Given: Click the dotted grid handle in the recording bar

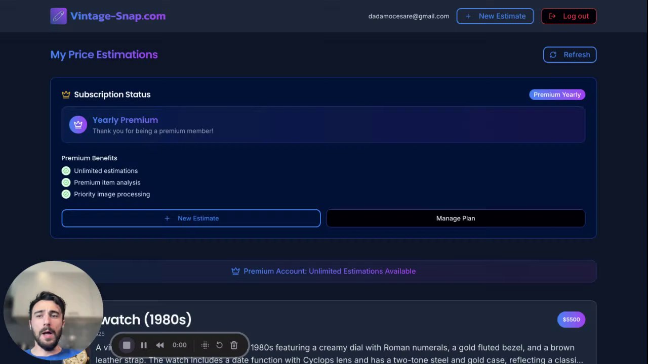Looking at the screenshot, I should [205, 345].
